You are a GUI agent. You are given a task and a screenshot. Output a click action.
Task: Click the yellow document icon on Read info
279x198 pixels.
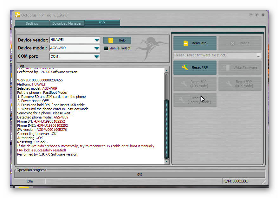pyautogui.click(x=185, y=43)
